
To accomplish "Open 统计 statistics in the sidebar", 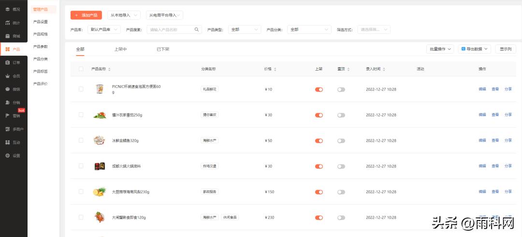I will tap(14, 23).
